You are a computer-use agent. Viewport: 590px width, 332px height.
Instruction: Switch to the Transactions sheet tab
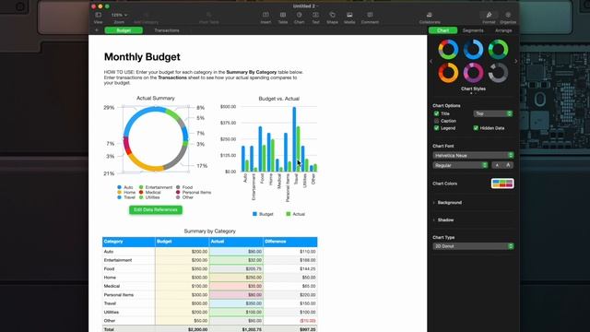[167, 30]
